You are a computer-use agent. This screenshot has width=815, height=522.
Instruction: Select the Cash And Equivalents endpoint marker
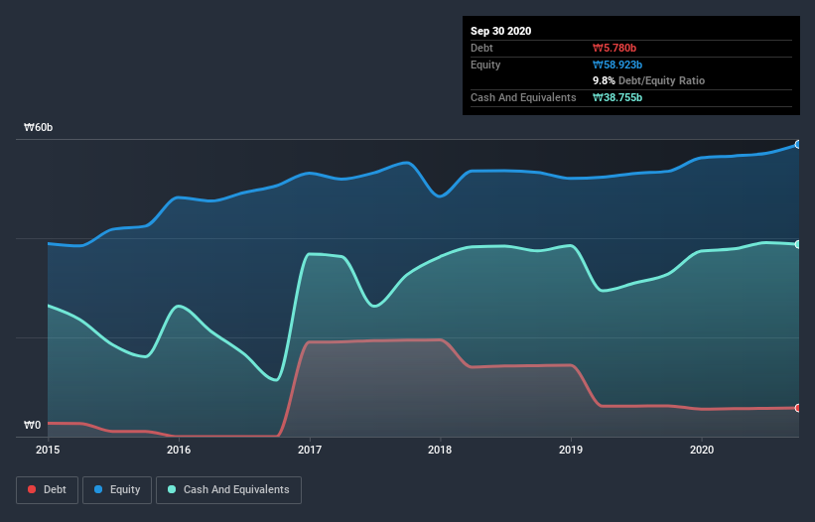(x=798, y=244)
